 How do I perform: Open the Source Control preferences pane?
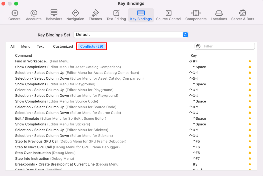point(169,15)
